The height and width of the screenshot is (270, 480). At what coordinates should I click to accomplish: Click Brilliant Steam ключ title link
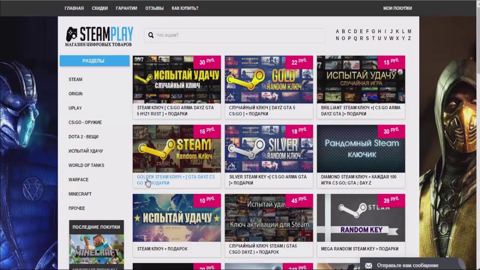[361, 111]
